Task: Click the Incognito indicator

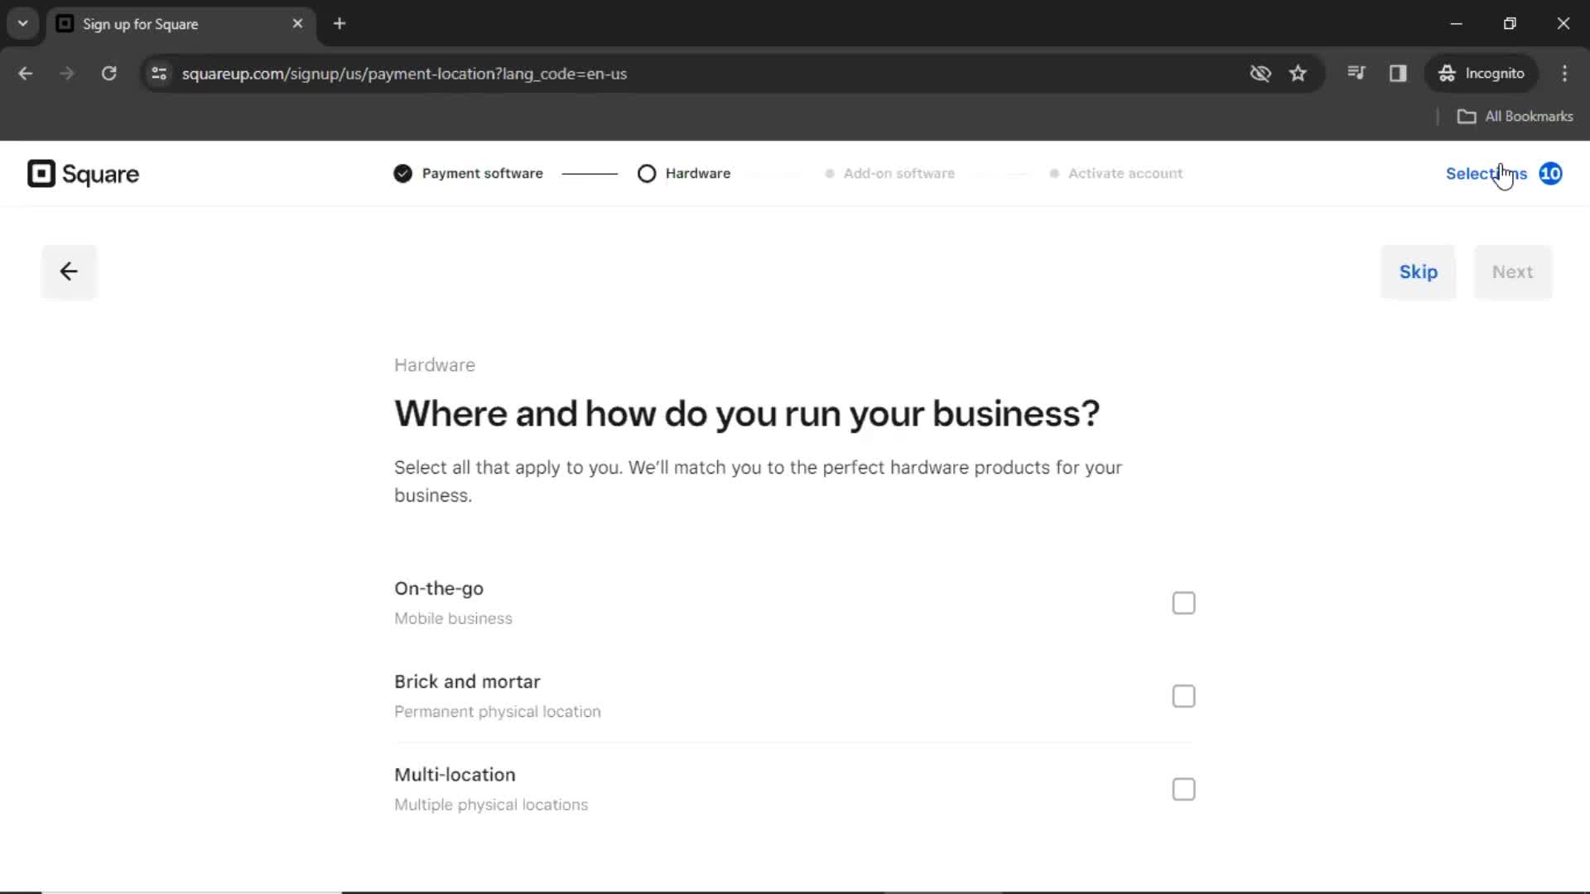Action: [x=1482, y=74]
